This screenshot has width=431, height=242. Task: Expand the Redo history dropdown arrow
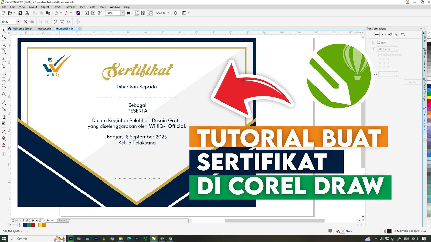pos(71,13)
